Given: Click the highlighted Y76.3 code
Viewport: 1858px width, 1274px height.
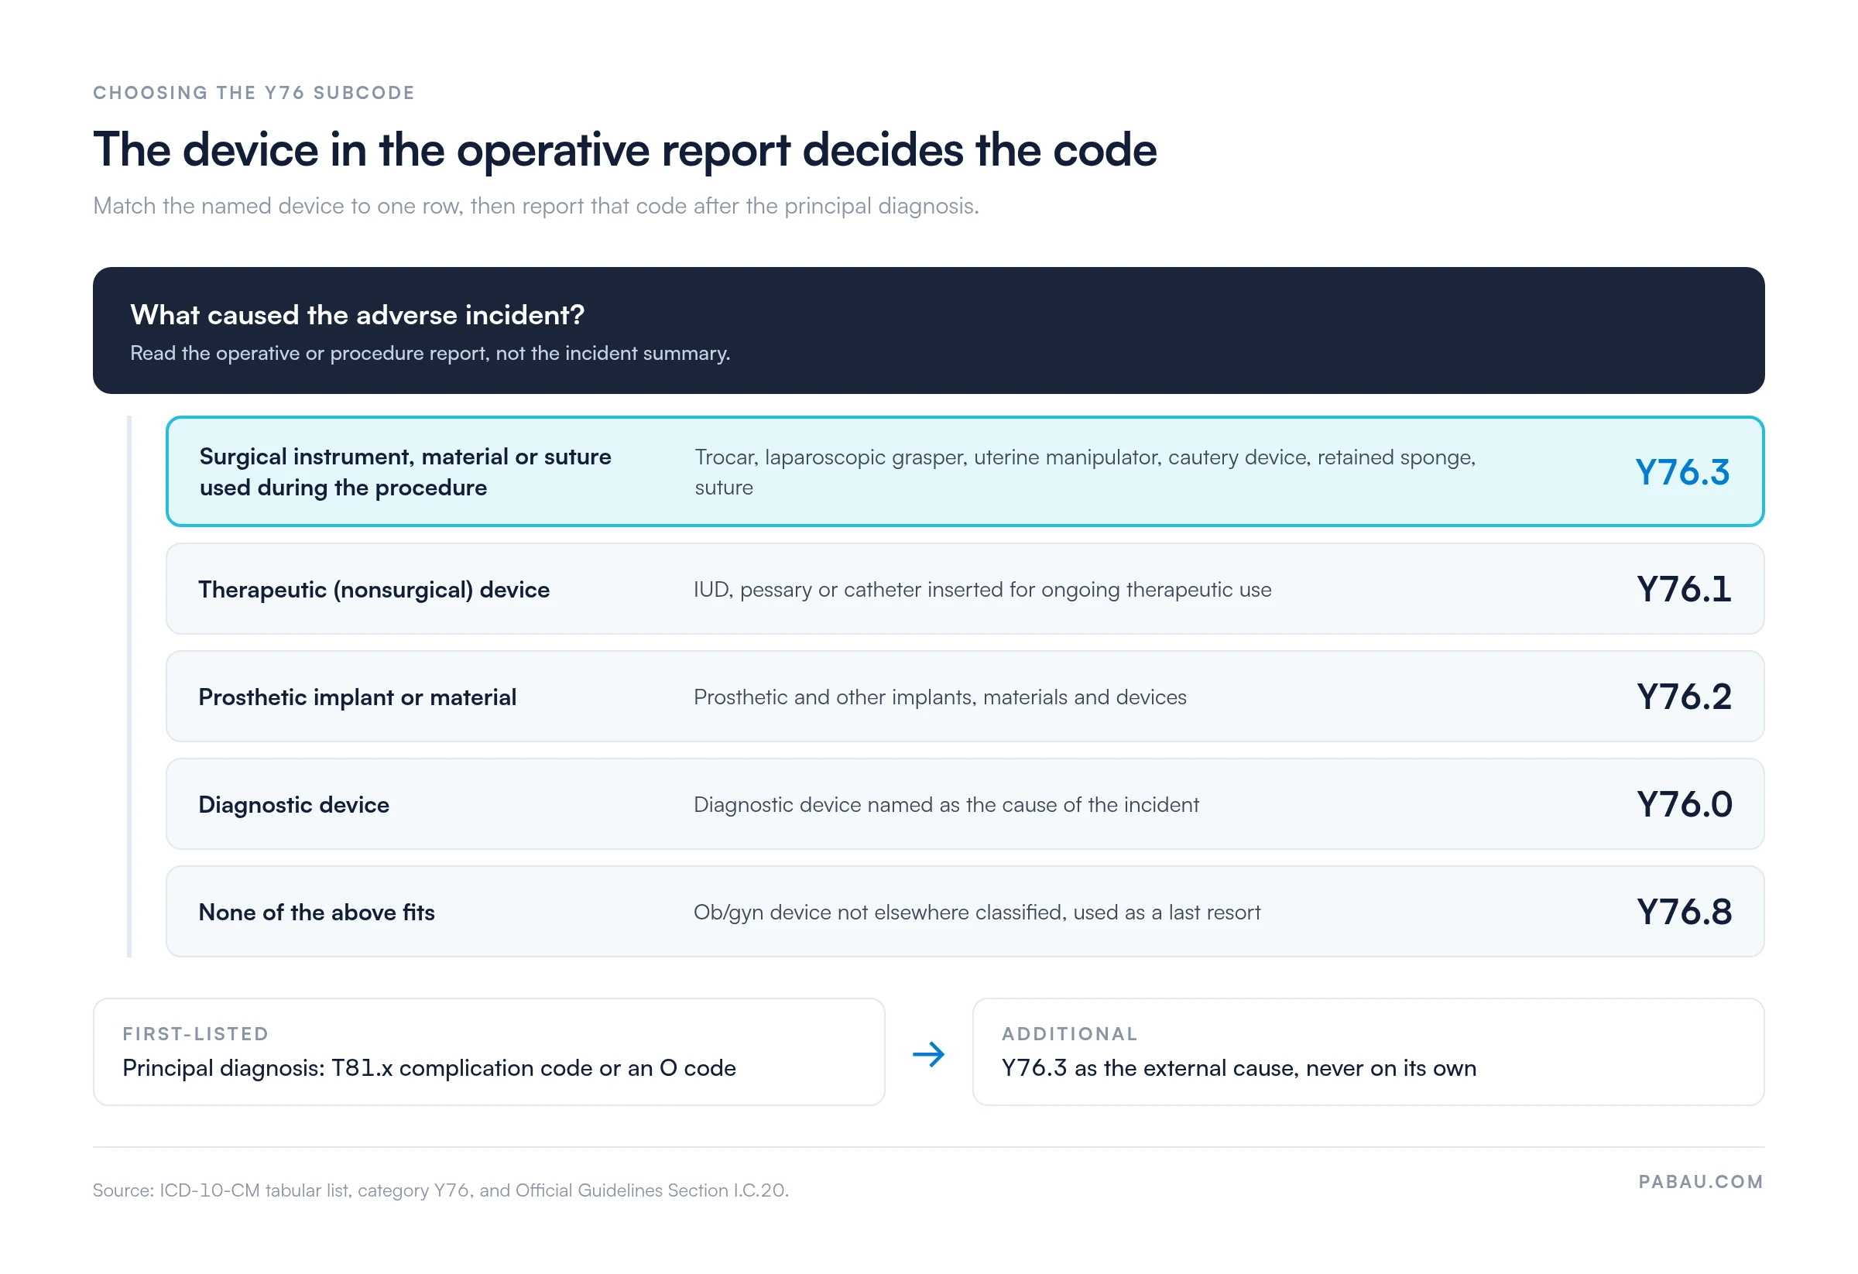Looking at the screenshot, I should (x=1681, y=472).
